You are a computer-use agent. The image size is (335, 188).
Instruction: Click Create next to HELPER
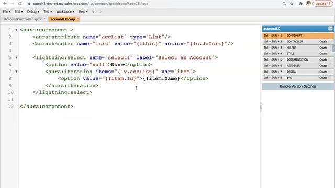323,48
